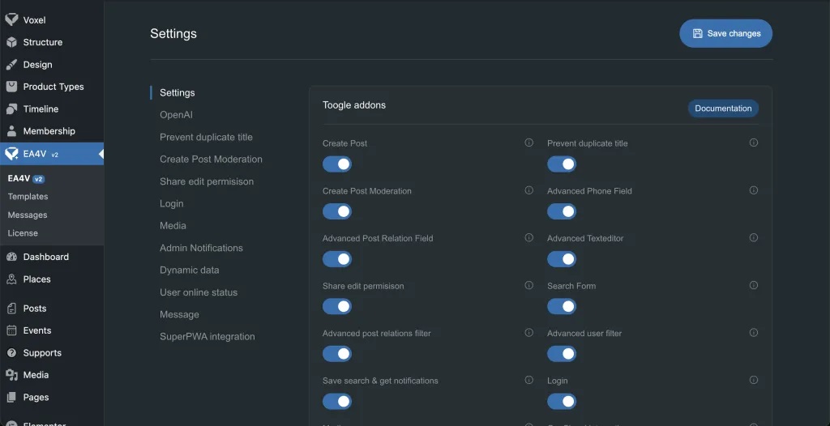The width and height of the screenshot is (830, 426).
Task: Click the Voxel logo icon in sidebar
Action: [x=11, y=20]
